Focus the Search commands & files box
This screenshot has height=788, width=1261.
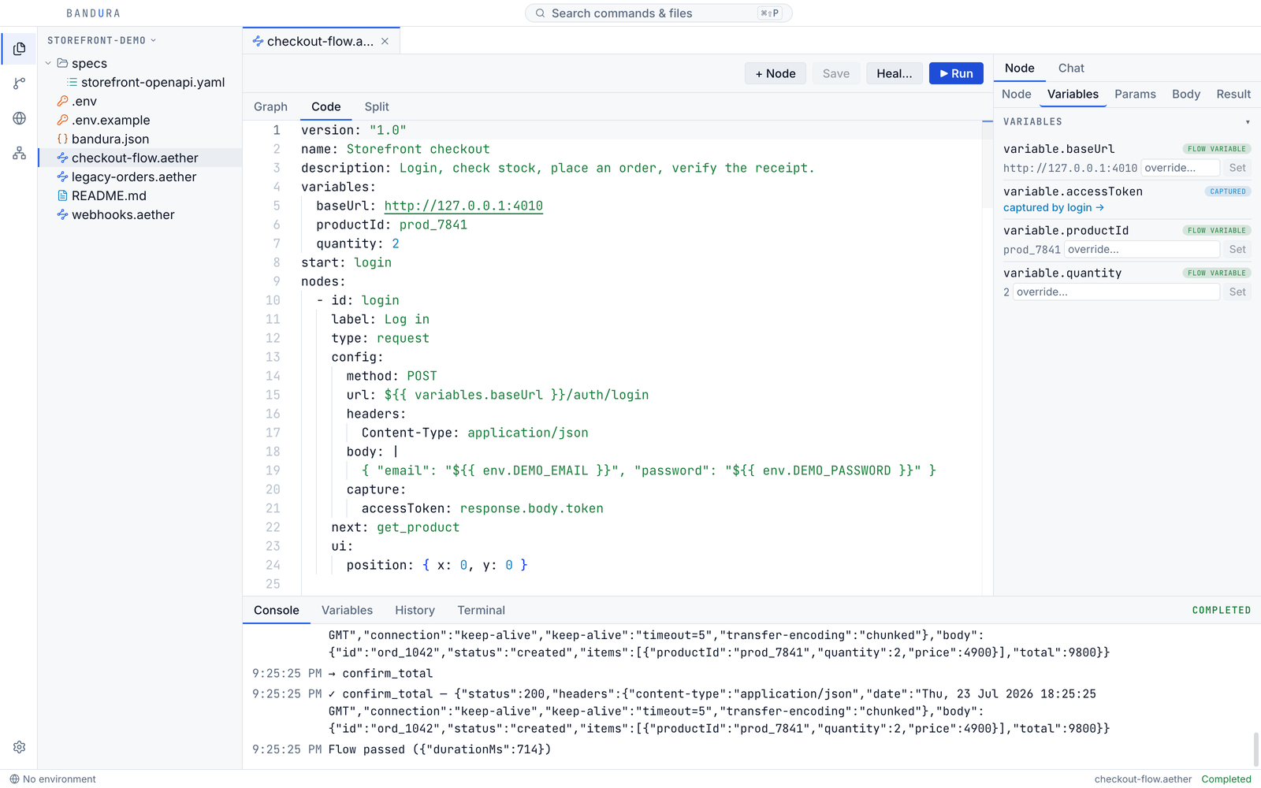coord(658,13)
